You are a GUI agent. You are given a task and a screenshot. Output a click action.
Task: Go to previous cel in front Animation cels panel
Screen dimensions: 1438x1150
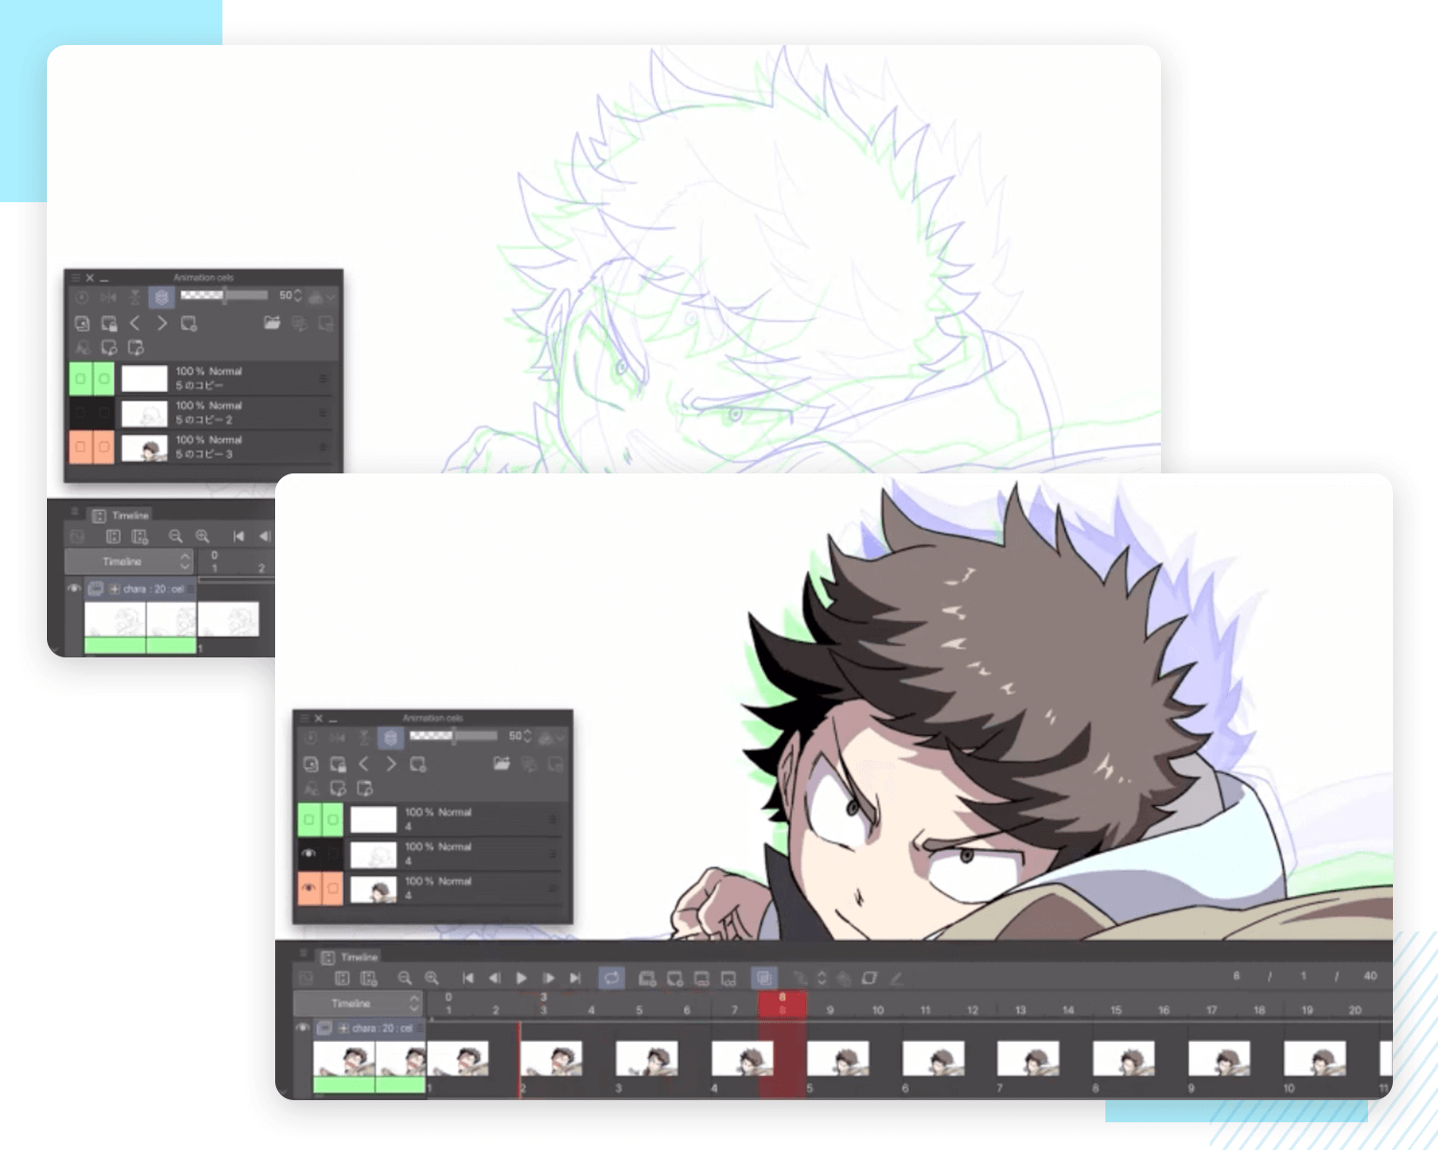tap(363, 764)
